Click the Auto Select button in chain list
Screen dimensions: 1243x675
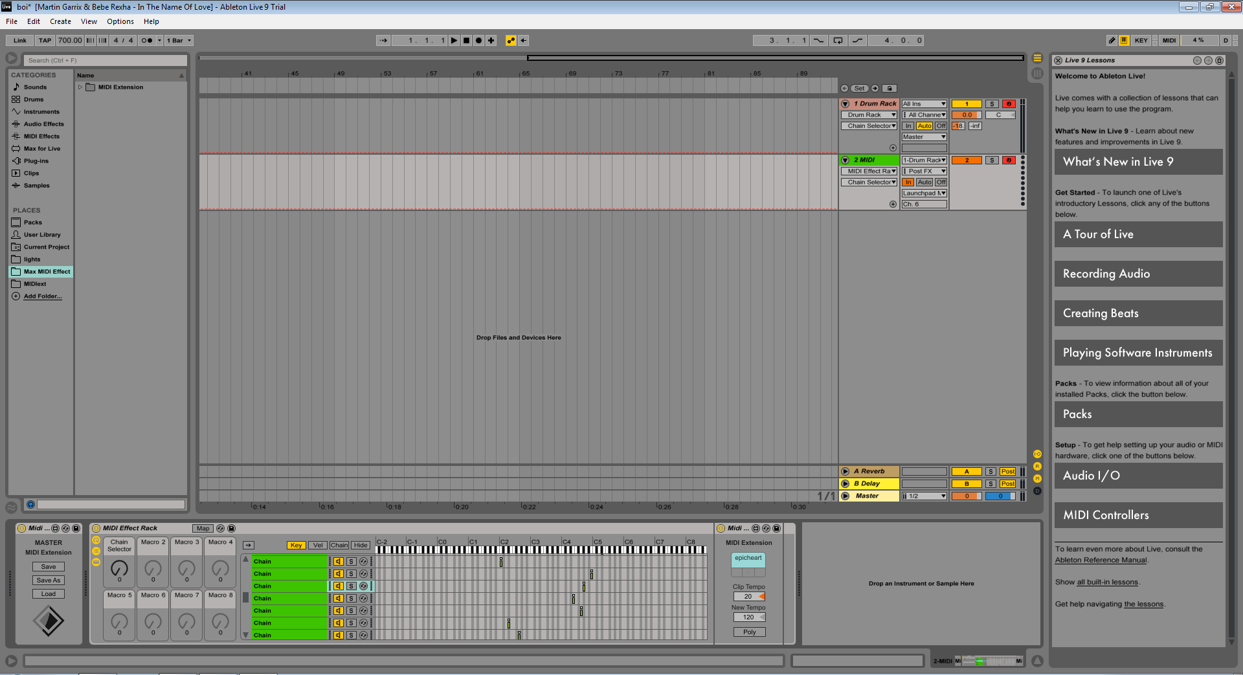tap(249, 545)
